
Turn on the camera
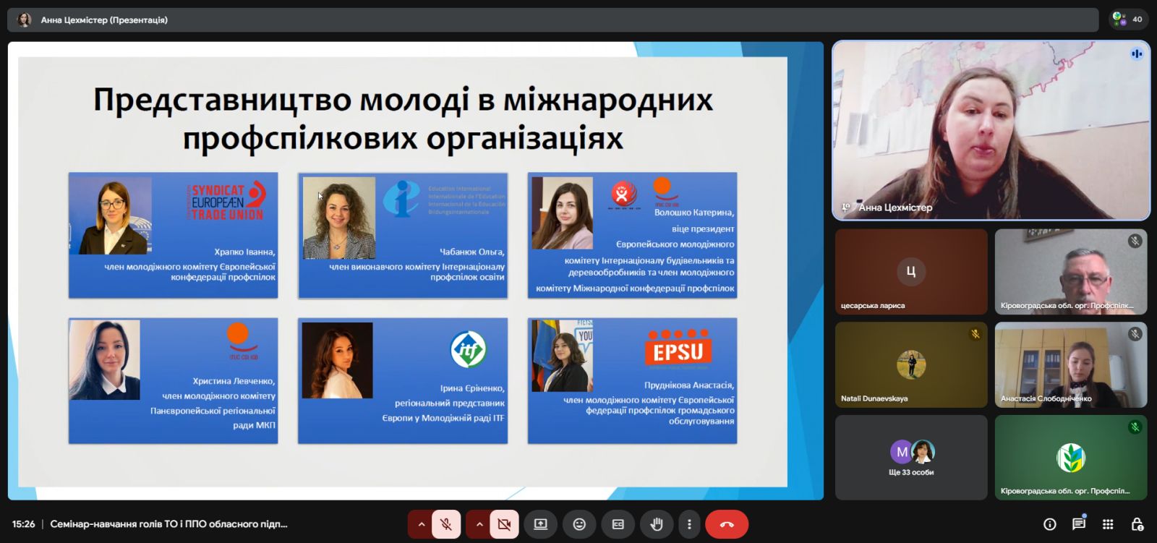504,524
